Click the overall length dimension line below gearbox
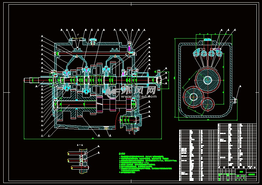This screenshot has height=185, width=262. [x=93, y=139]
